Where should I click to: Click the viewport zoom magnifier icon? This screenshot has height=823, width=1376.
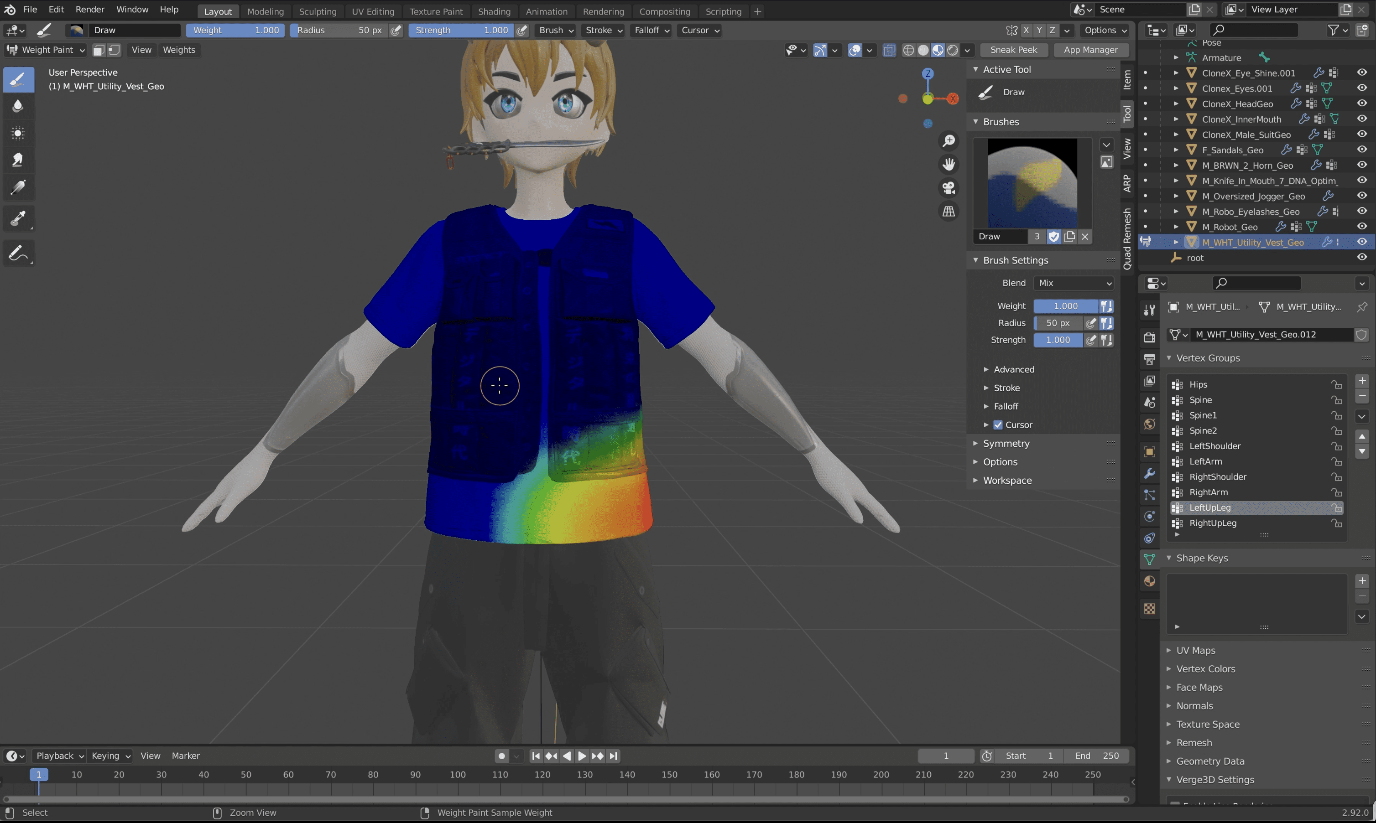[949, 141]
